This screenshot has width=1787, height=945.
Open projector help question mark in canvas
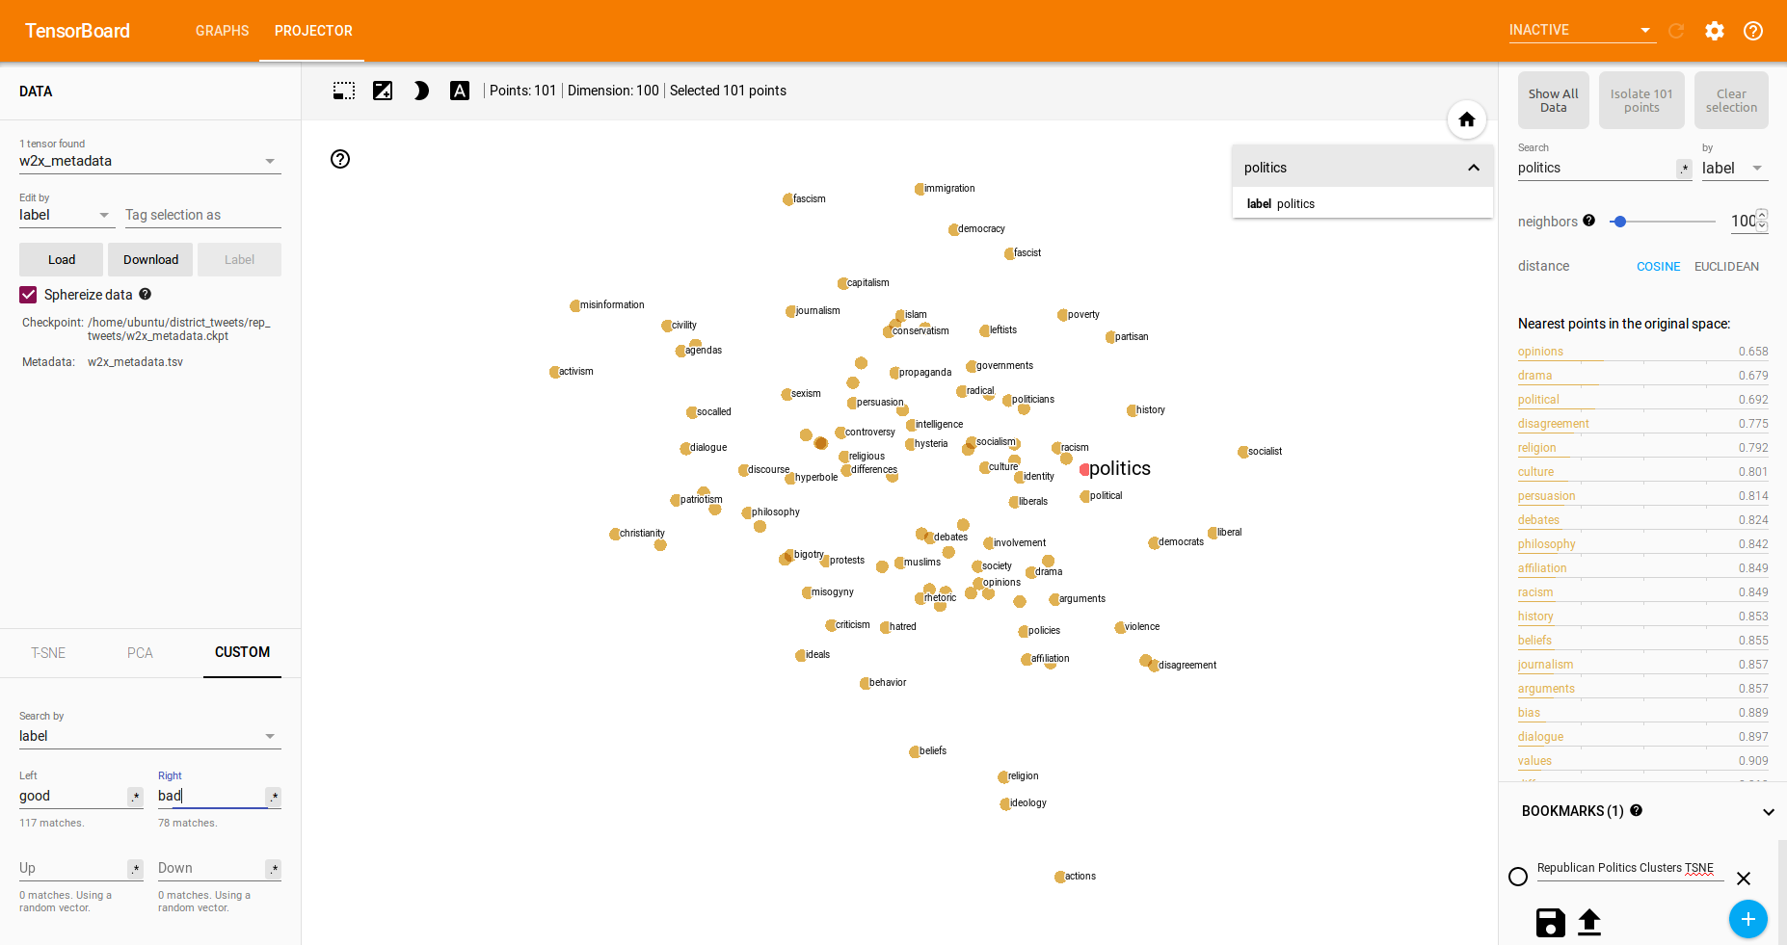pyautogui.click(x=340, y=159)
